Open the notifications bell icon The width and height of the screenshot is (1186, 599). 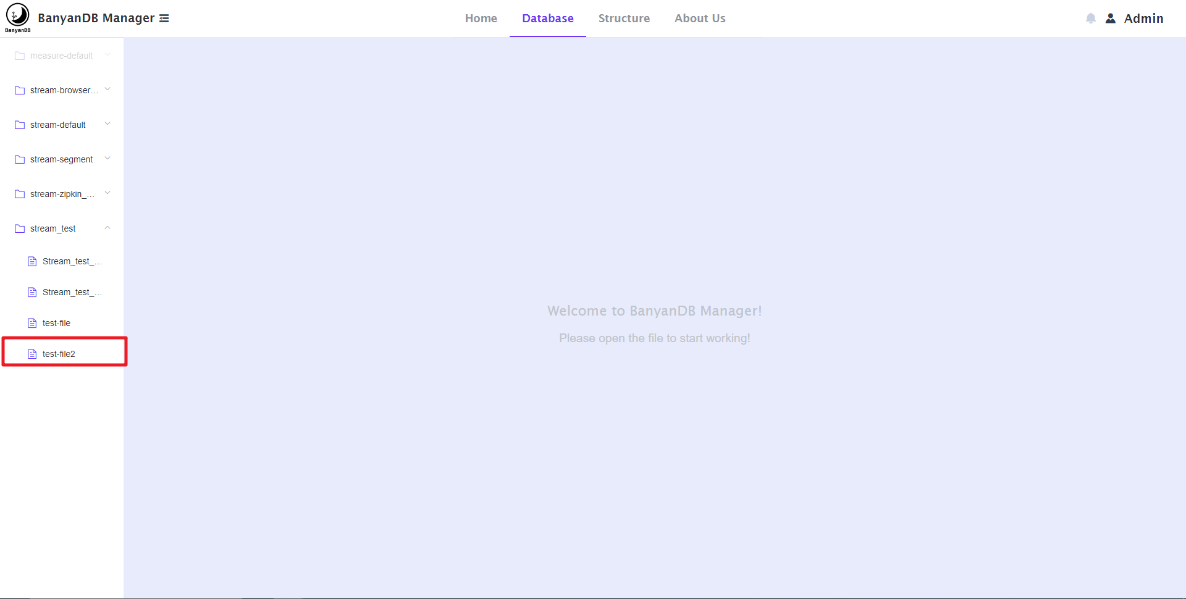[x=1091, y=19]
